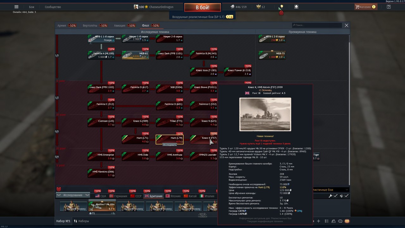
Task: Select Класс Dark (FPB 1101) boat
Action: pyautogui.click(x=170, y=55)
